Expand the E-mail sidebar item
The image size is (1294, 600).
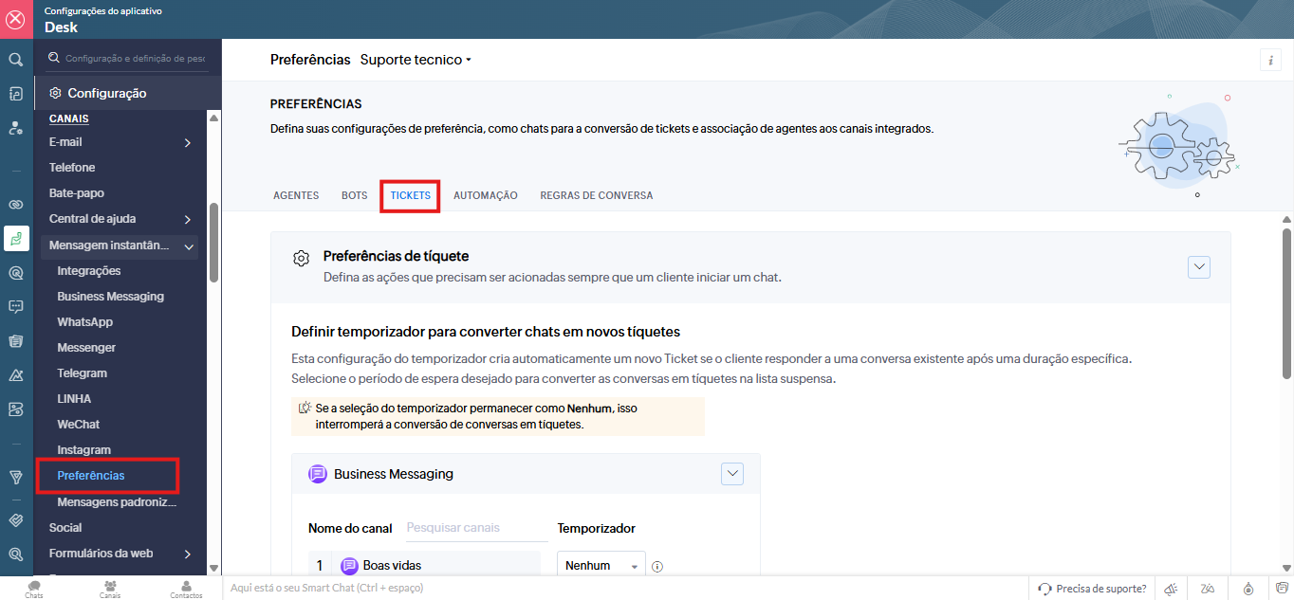tap(187, 142)
